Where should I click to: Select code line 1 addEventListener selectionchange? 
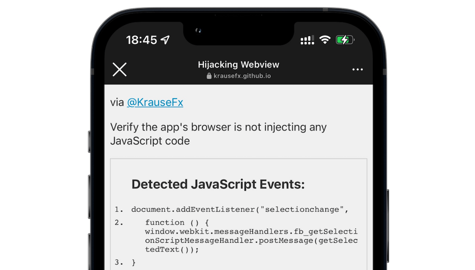(x=240, y=210)
